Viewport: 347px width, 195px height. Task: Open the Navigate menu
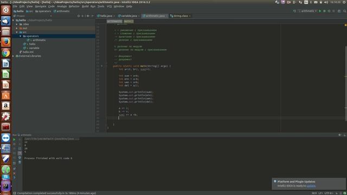coord(41,6)
